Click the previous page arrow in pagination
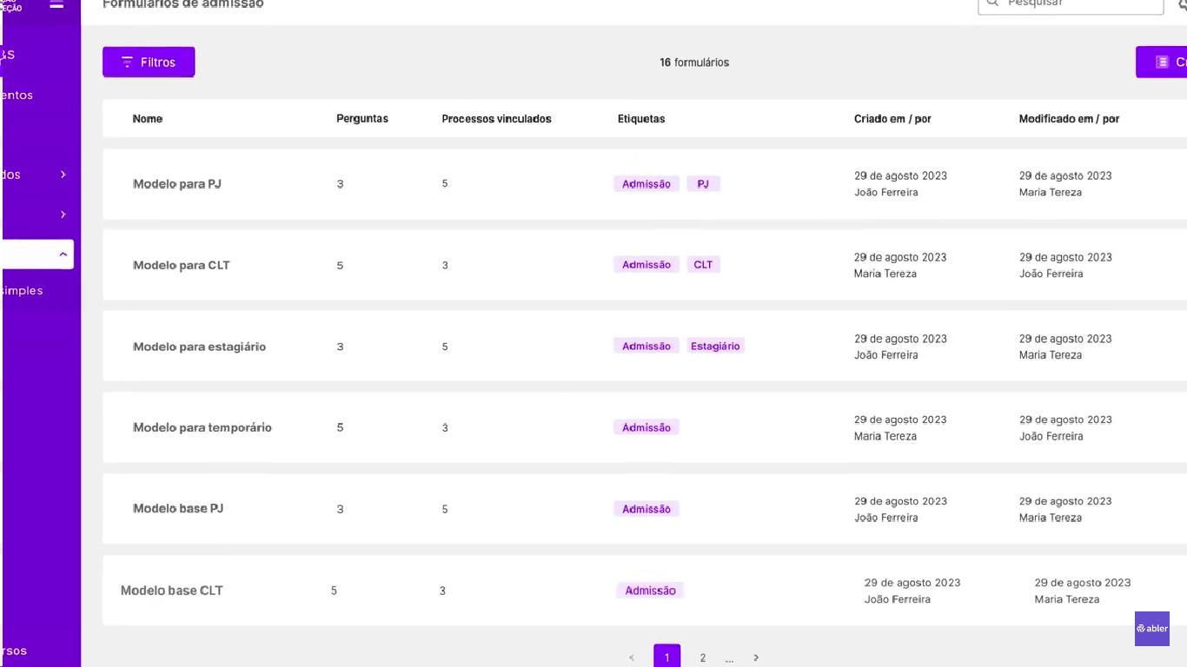This screenshot has height=667, width=1187. [x=631, y=657]
